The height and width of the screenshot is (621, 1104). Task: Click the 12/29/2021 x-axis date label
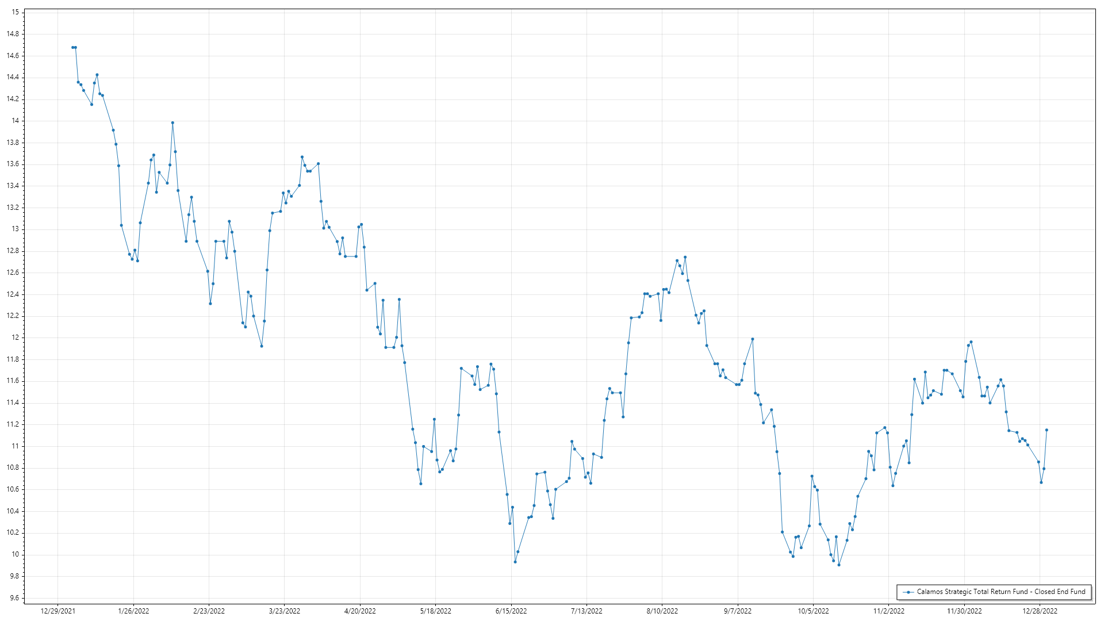[x=57, y=611]
